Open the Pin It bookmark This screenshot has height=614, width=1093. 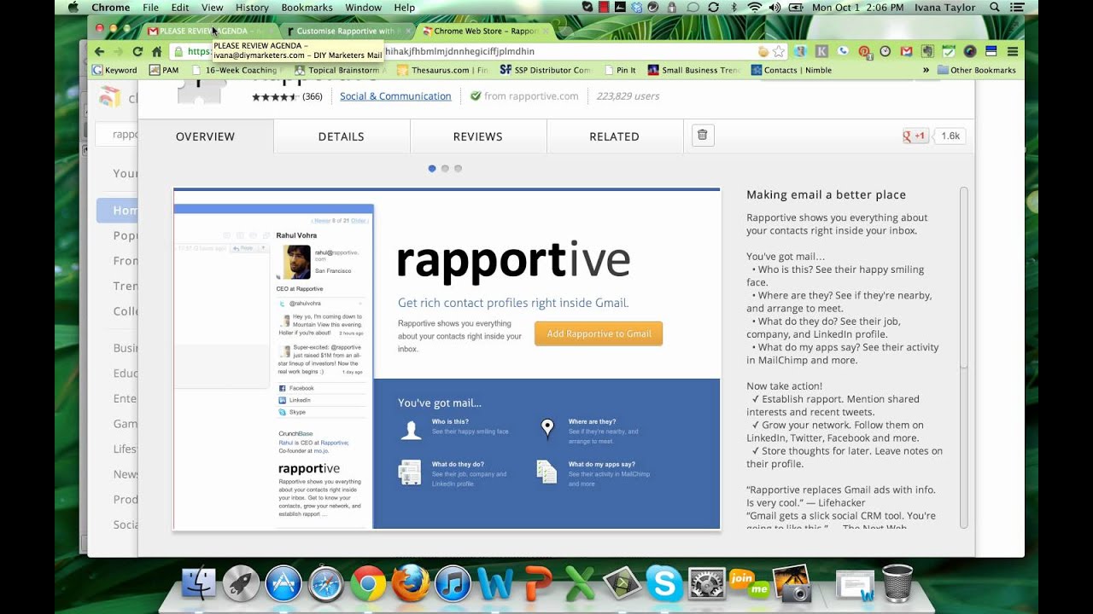click(x=620, y=70)
